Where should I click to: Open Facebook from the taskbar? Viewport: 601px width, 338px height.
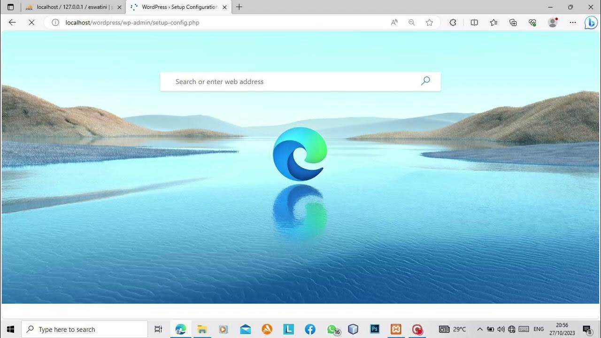coord(310,330)
